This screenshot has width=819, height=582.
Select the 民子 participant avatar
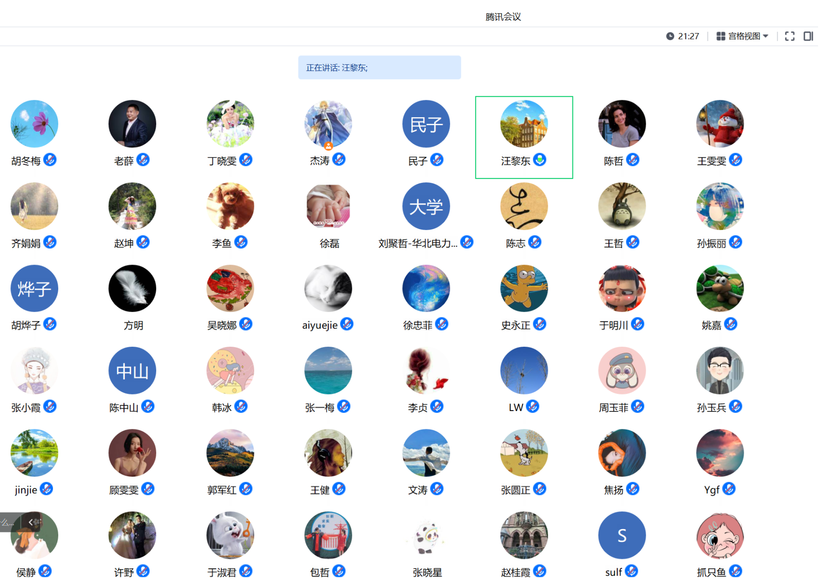tap(426, 124)
